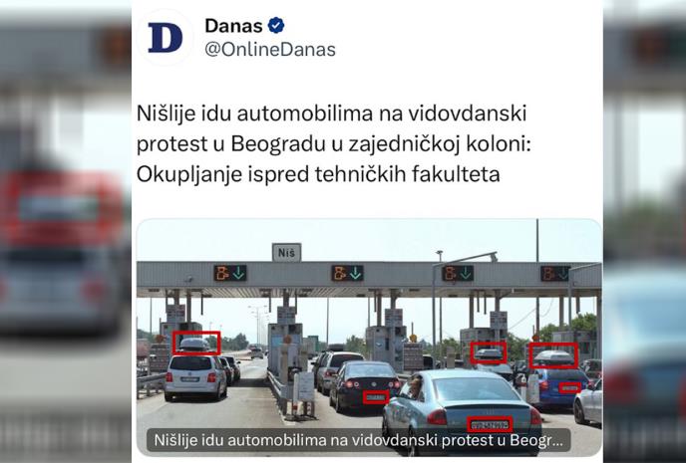Click the dim fourth toll lane sign
686x463 pixels.
pos(555,274)
